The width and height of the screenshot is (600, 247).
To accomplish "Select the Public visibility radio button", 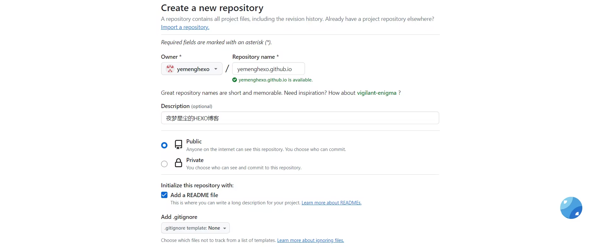I will tap(164, 145).
